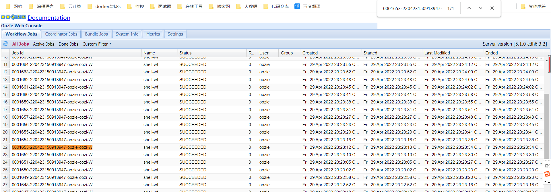Show Done Jobs only
Viewport: 551px width, 192px height.
point(68,44)
